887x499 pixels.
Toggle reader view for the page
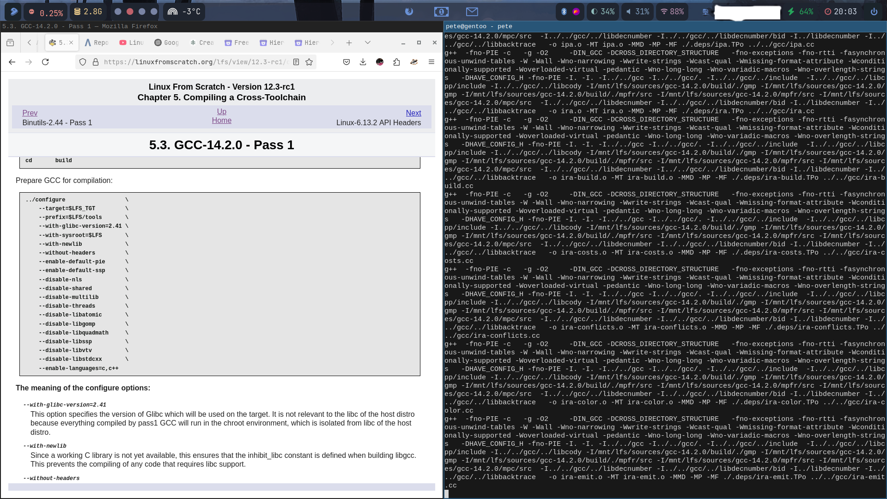(x=296, y=62)
